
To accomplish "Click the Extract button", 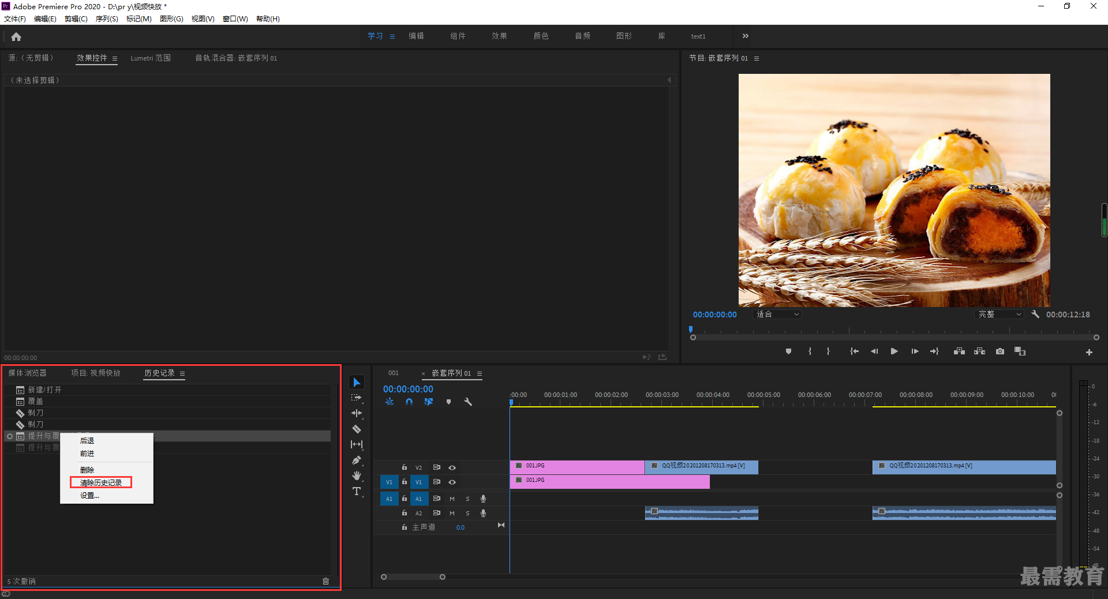I will tap(979, 351).
